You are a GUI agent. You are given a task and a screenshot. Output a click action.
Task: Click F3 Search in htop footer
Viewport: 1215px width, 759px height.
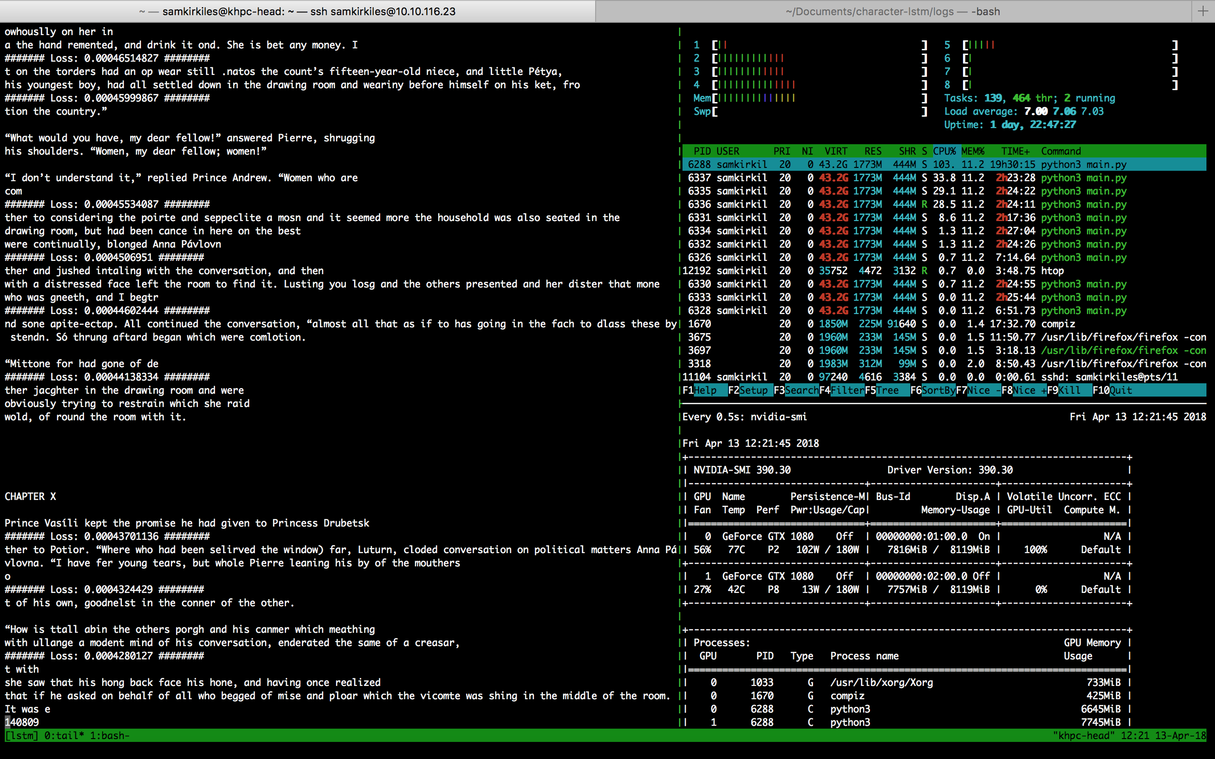click(x=796, y=390)
